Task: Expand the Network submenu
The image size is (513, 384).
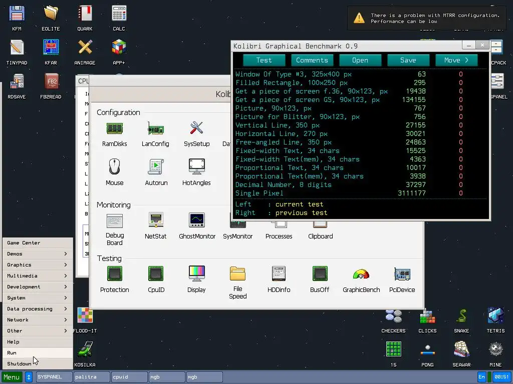Action: [x=38, y=319]
